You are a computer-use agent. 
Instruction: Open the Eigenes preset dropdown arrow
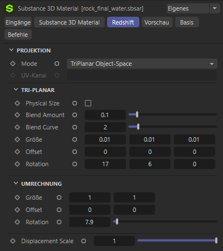click(x=215, y=8)
